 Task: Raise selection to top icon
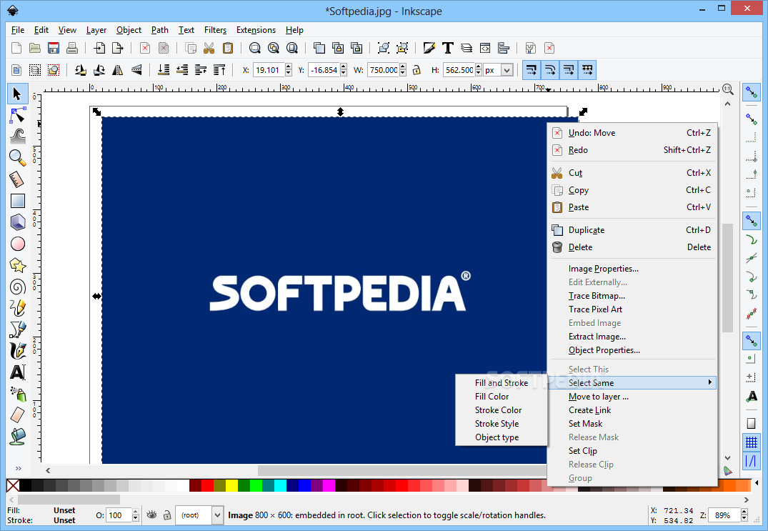[219, 70]
